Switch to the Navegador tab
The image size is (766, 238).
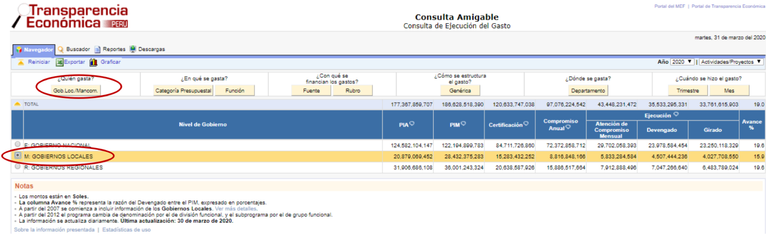click(x=34, y=50)
